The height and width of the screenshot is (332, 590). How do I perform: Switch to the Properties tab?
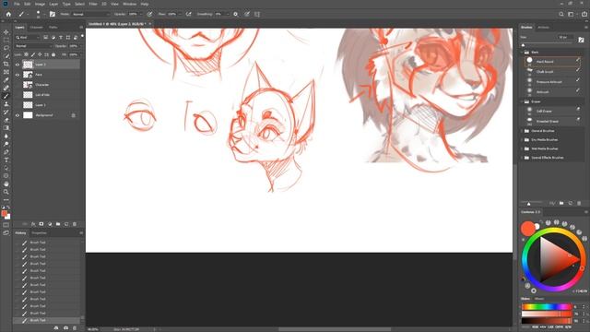[39, 233]
